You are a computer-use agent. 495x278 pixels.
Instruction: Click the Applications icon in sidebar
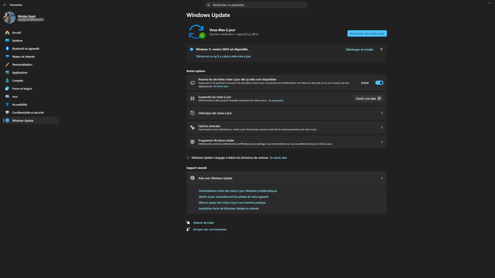(7, 73)
